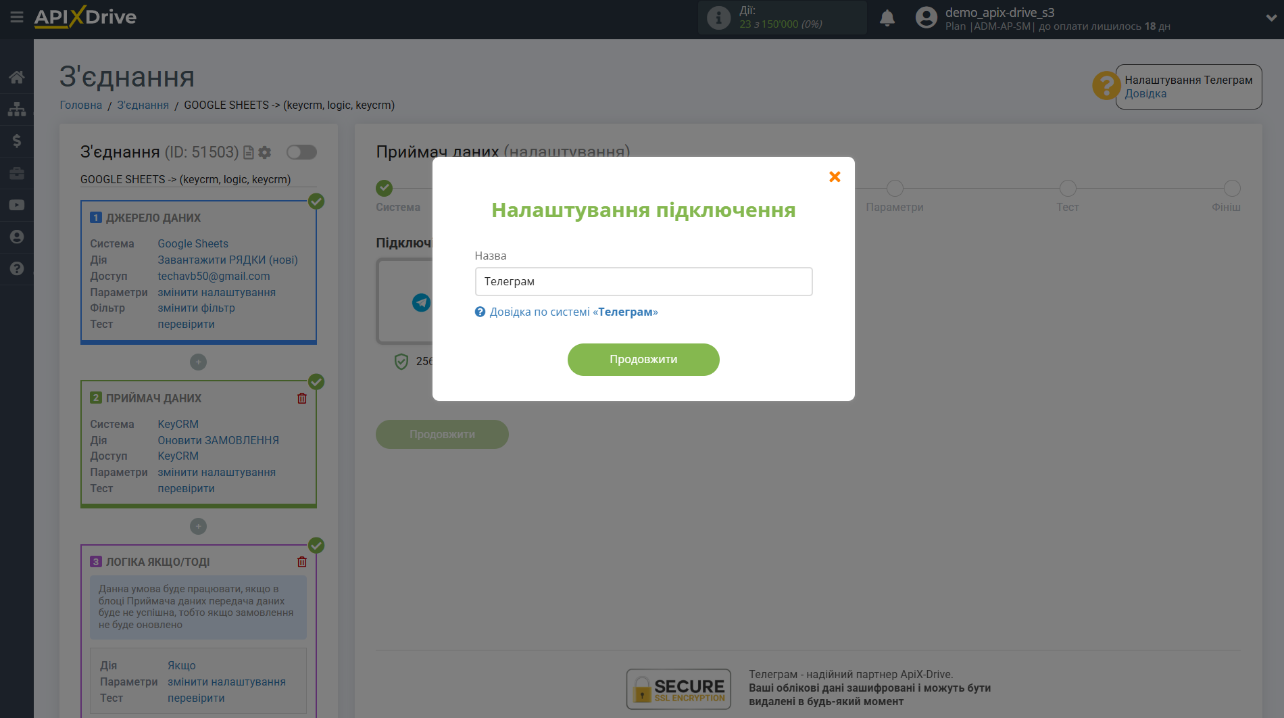Expand the account dropdown arrow at top right

point(1271,18)
